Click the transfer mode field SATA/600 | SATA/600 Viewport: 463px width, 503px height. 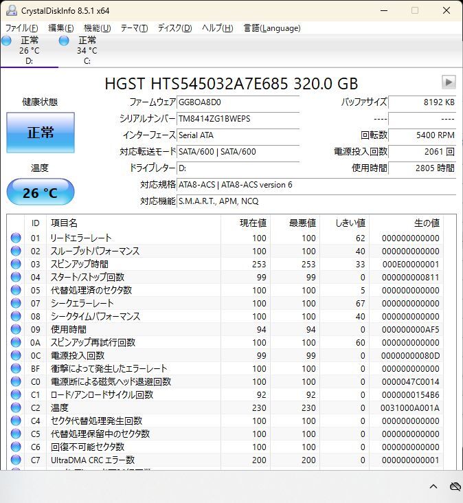238,152
